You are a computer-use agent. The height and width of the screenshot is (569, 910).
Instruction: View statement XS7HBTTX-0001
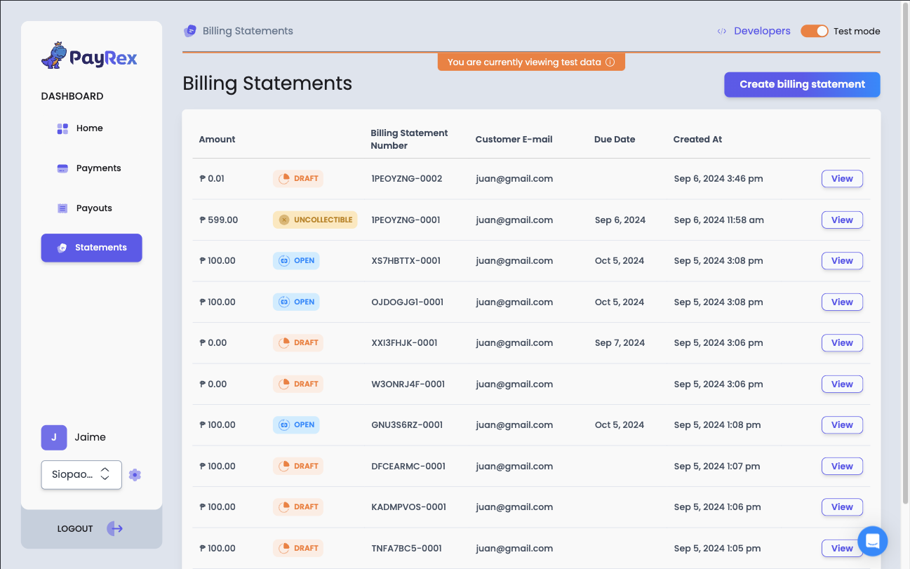click(841, 260)
